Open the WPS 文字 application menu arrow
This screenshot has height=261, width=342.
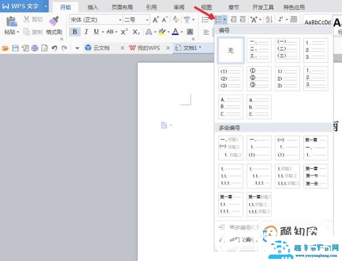point(46,7)
